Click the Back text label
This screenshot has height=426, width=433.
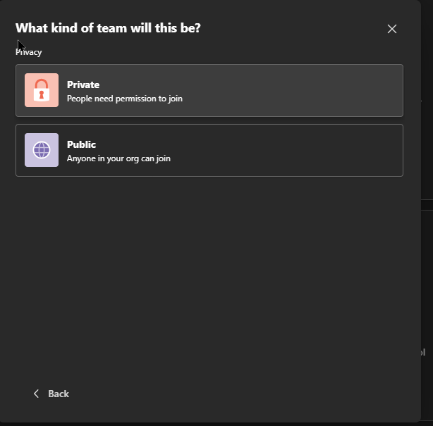coord(59,394)
